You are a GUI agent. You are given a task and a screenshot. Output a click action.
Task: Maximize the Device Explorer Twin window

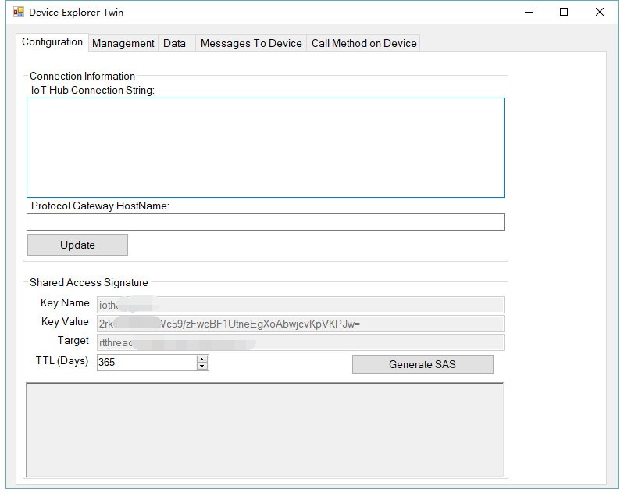[x=564, y=13]
